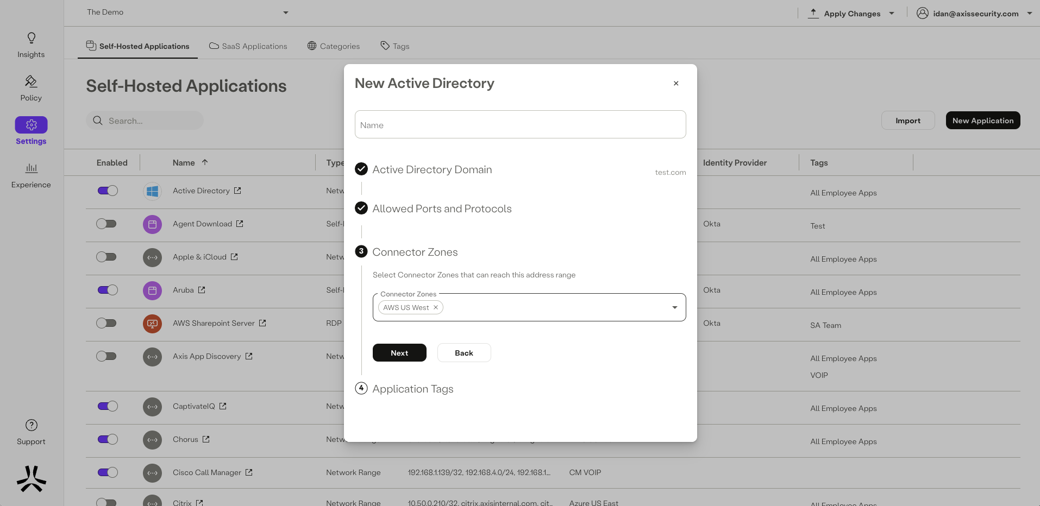This screenshot has height=506, width=1040.
Task: Open Cisco Call Manager external link icon
Action: tap(249, 472)
